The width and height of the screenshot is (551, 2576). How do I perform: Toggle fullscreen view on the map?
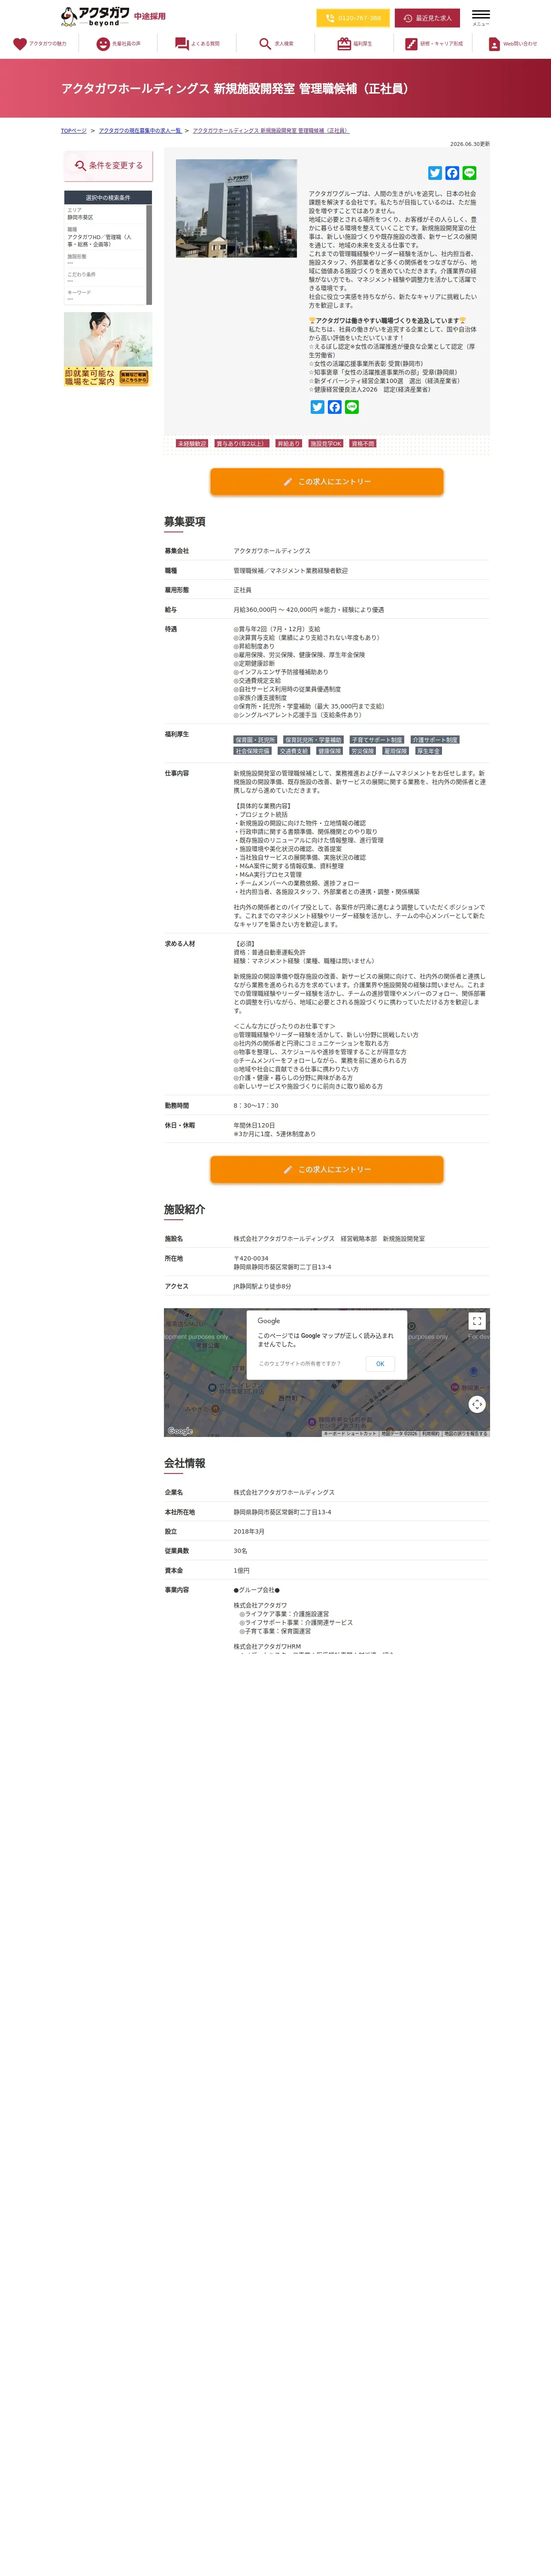(477, 1321)
